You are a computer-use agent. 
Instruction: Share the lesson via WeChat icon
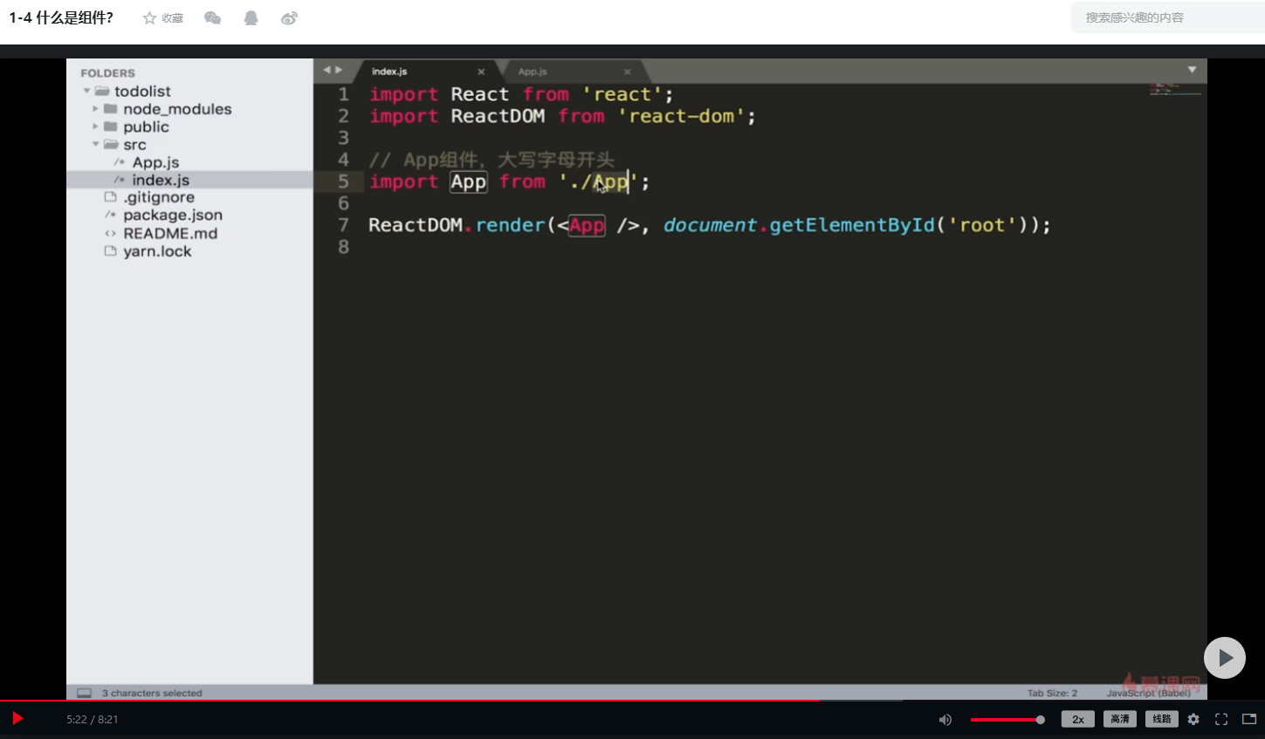[x=212, y=18]
